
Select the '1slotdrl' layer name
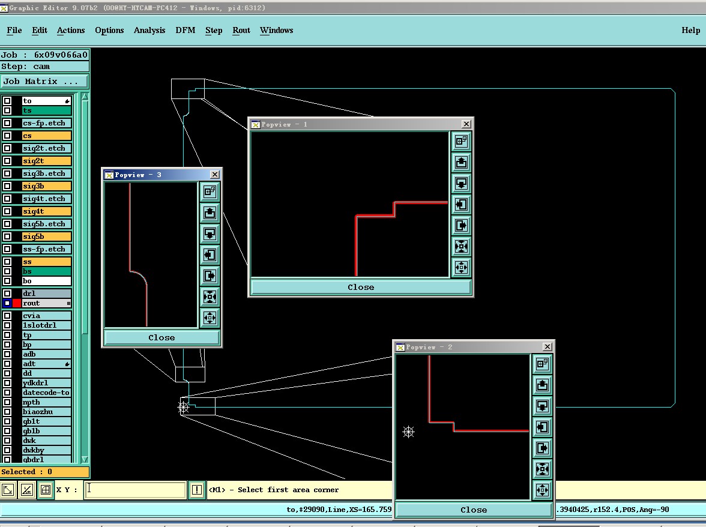(46, 325)
